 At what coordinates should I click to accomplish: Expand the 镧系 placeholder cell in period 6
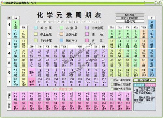[x=32, y=72]
